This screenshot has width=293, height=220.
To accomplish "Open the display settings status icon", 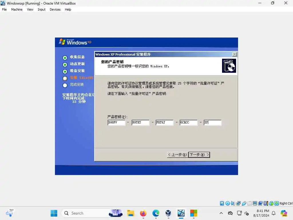I will [255, 203].
